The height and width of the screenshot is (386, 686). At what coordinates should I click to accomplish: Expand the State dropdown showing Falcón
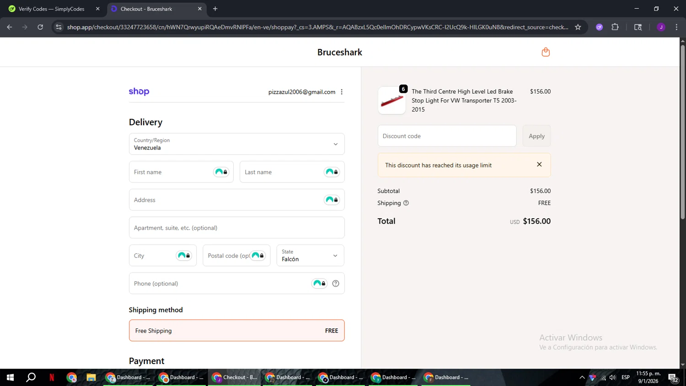[310, 255]
